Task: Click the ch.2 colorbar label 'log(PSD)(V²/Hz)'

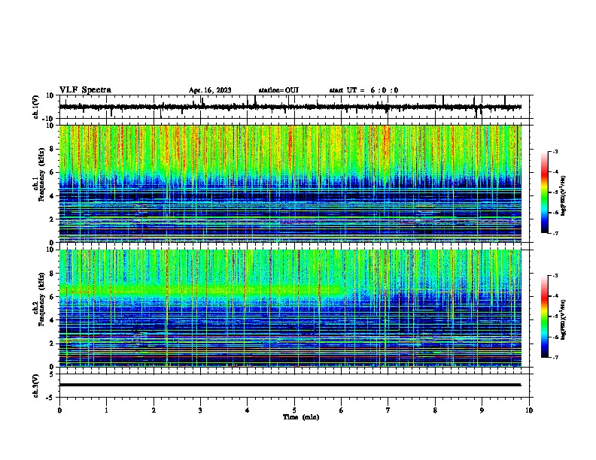Action: tap(563, 319)
